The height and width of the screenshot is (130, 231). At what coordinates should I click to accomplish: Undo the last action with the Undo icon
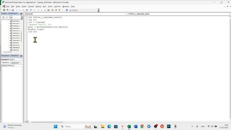coord(31,10)
